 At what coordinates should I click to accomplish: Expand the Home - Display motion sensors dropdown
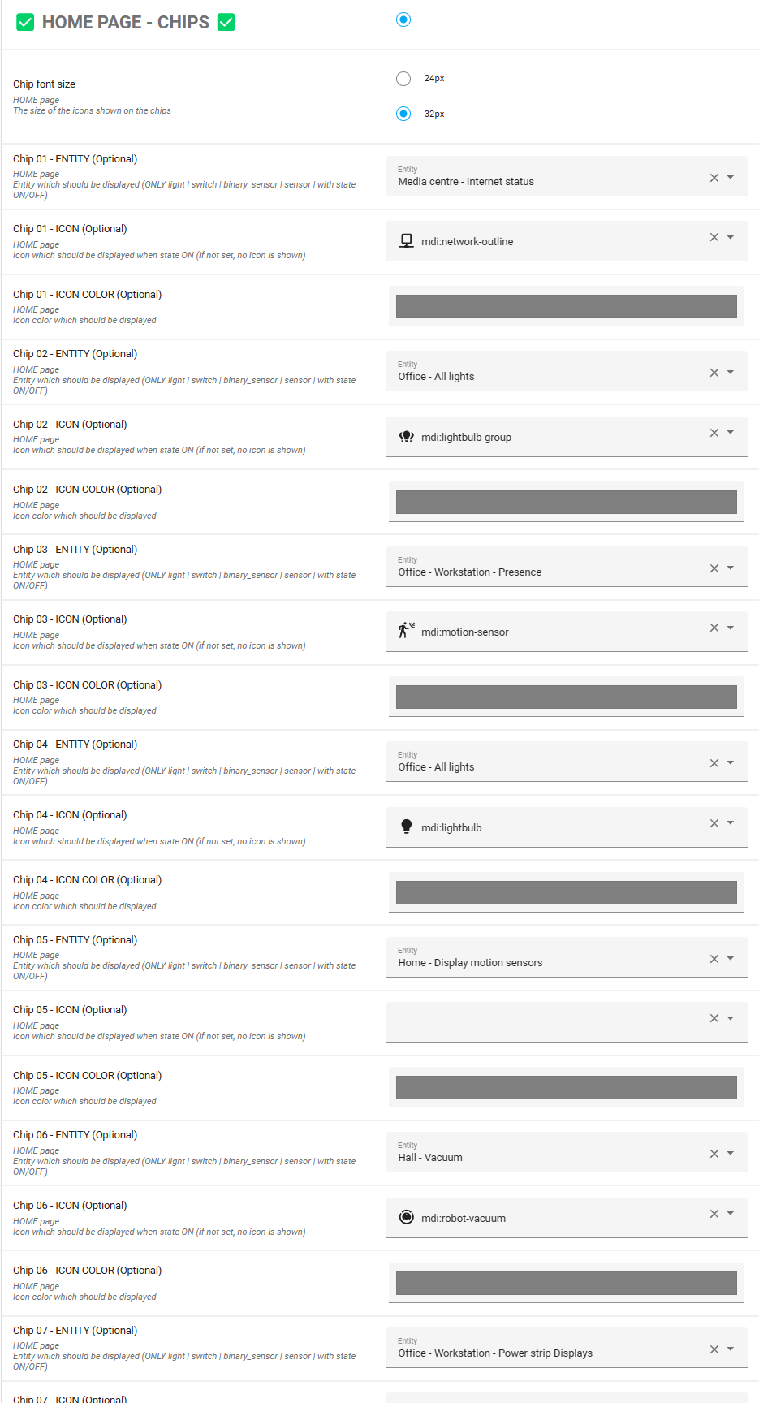pos(731,959)
